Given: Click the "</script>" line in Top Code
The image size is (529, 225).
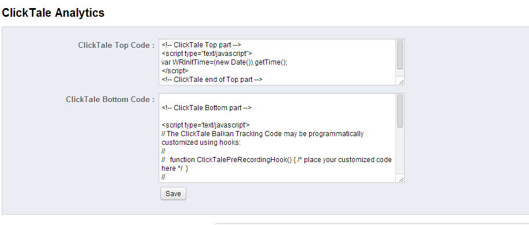Looking at the screenshot, I should 175,71.
